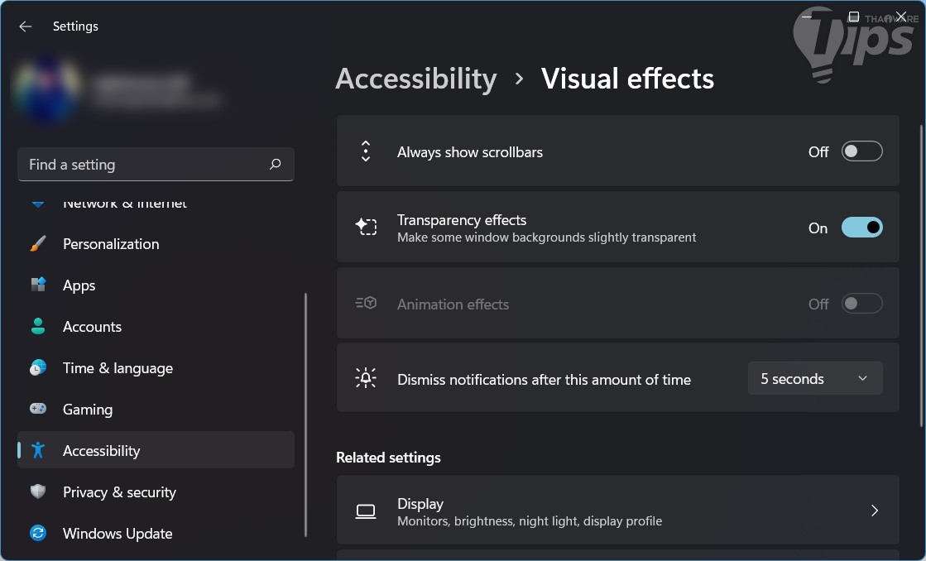Click the Privacy & security shield icon
926x561 pixels.
[38, 492]
